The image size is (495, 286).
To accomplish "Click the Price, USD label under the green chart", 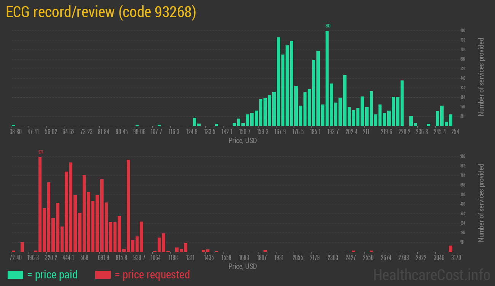I will [243, 141].
